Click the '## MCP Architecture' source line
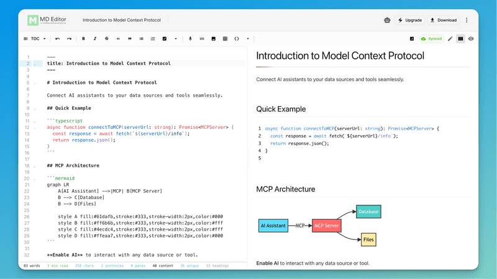Screen dimensions: 497x279 pyautogui.click(x=73, y=166)
